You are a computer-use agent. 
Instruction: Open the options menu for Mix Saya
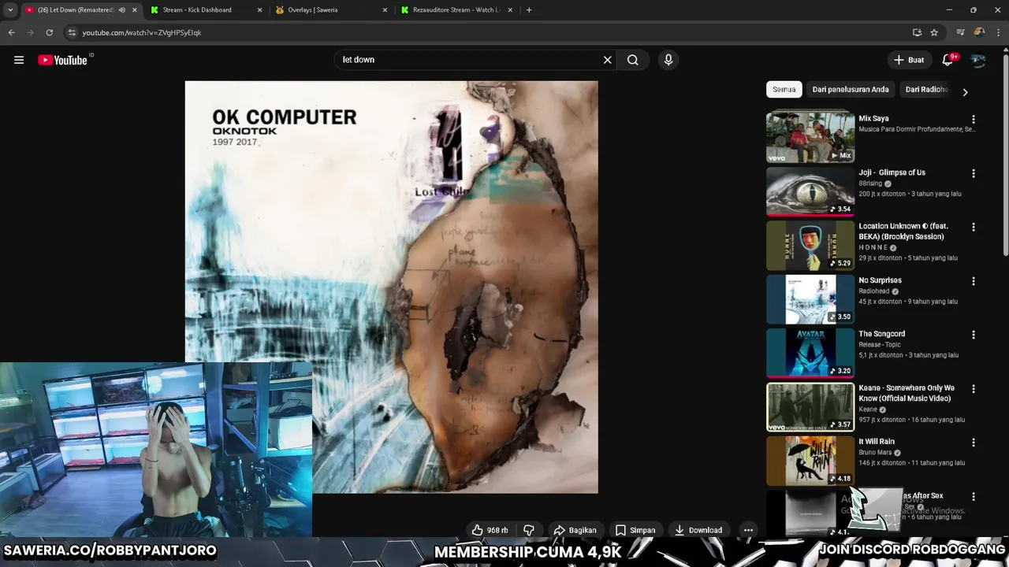click(974, 120)
